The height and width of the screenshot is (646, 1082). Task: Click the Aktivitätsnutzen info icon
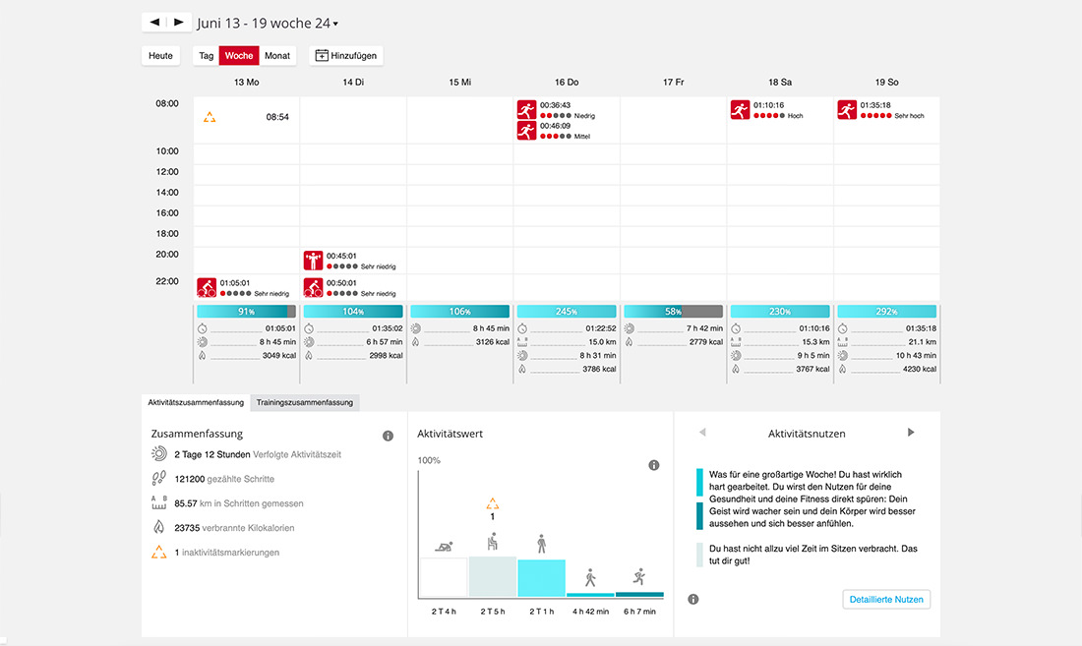[692, 599]
